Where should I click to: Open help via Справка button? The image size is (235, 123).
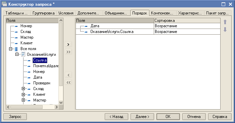coord(220,117)
